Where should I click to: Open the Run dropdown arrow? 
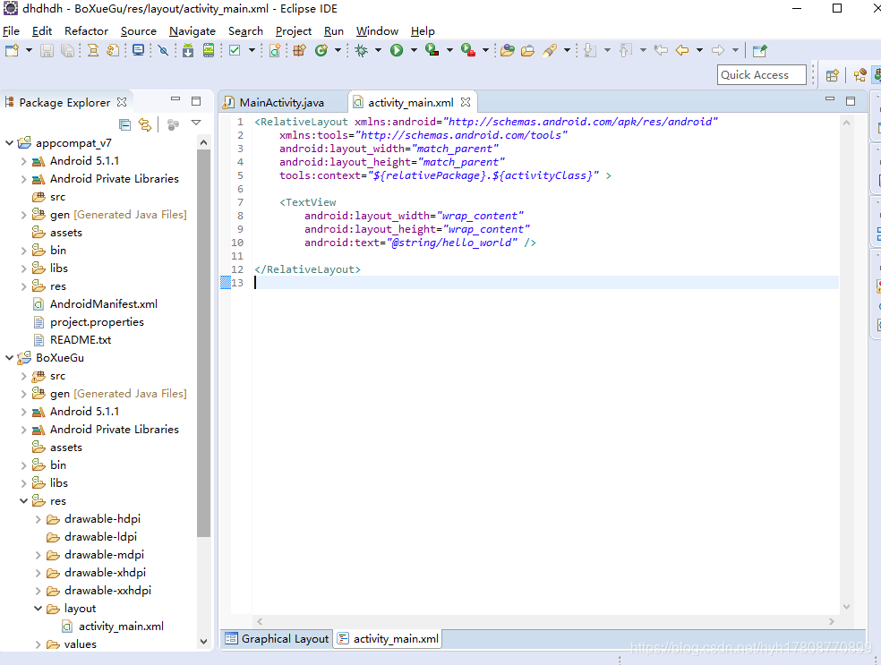415,50
